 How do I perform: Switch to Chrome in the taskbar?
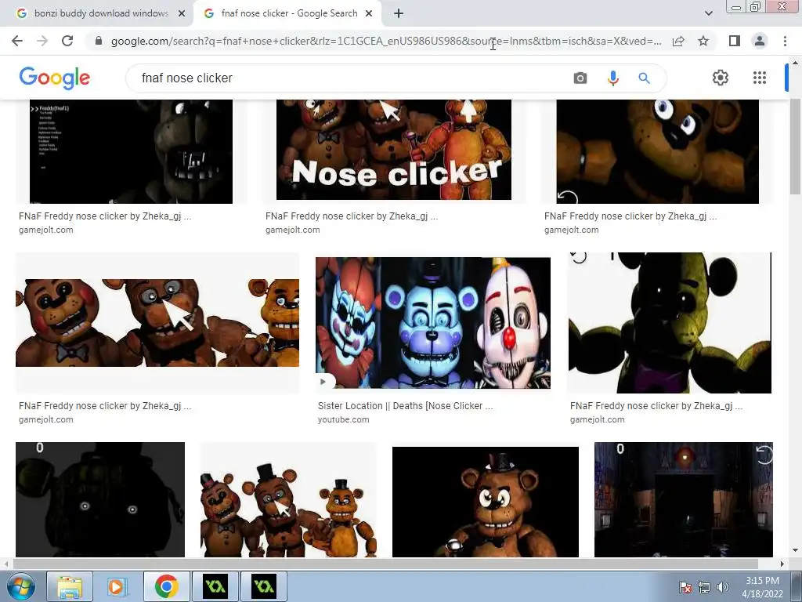pyautogui.click(x=166, y=586)
